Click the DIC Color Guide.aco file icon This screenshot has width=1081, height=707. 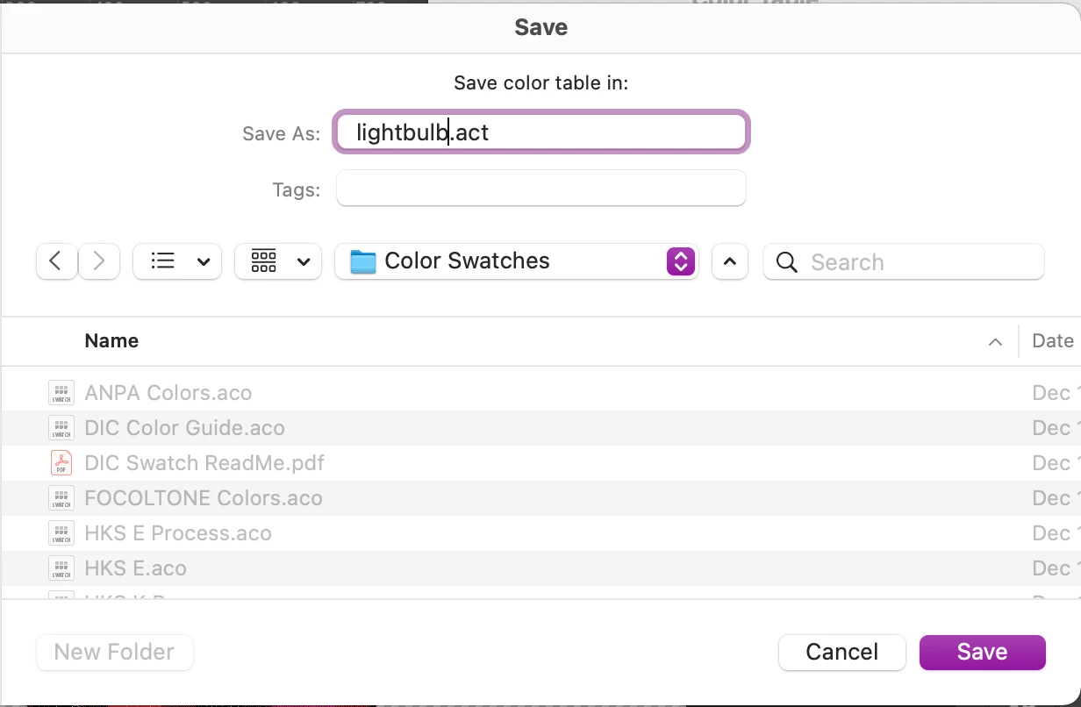[x=61, y=428]
